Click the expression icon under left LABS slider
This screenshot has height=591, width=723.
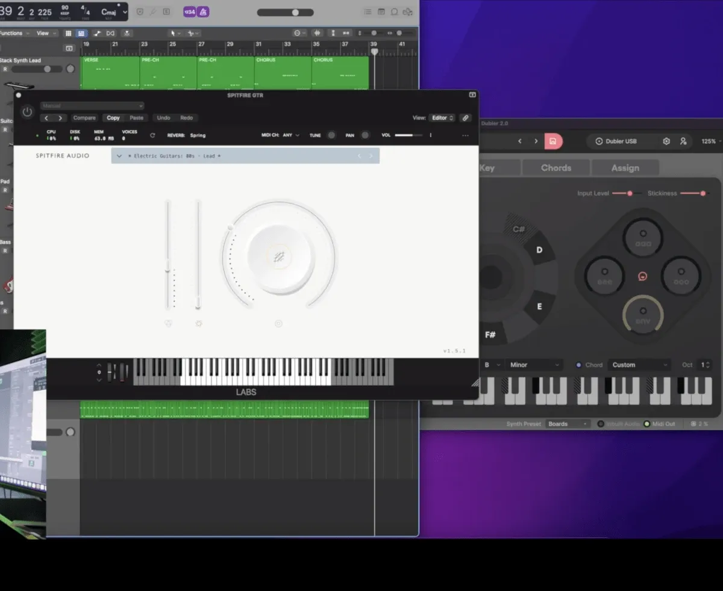[x=168, y=323]
